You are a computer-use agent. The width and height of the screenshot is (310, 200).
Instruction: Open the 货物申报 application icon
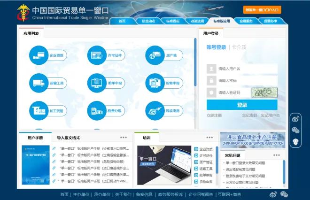(155, 84)
